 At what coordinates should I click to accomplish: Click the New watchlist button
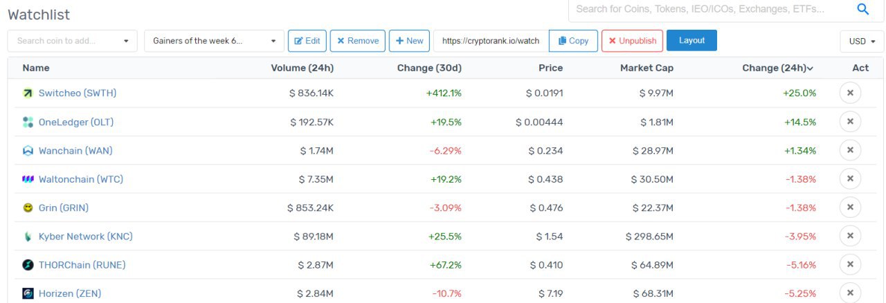(x=409, y=41)
